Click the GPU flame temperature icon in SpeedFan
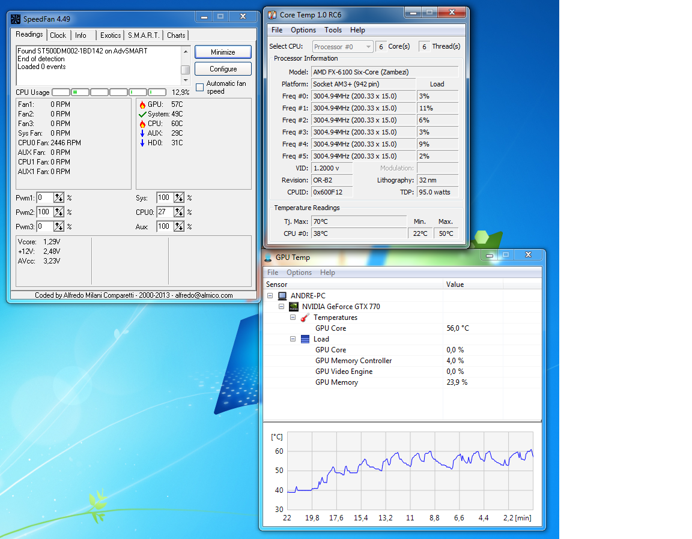The height and width of the screenshot is (539, 692). (x=142, y=104)
